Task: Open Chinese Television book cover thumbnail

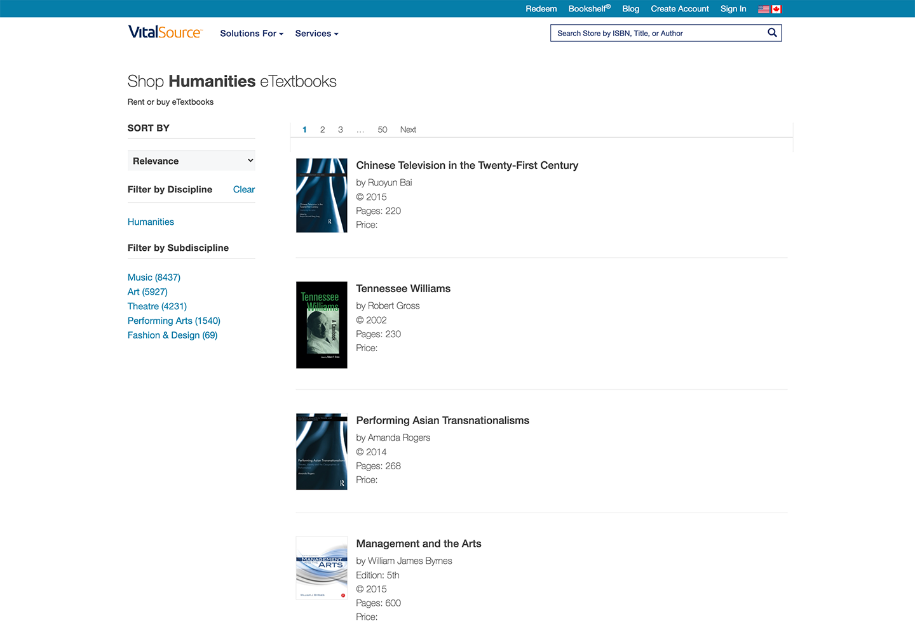Action: [x=322, y=196]
